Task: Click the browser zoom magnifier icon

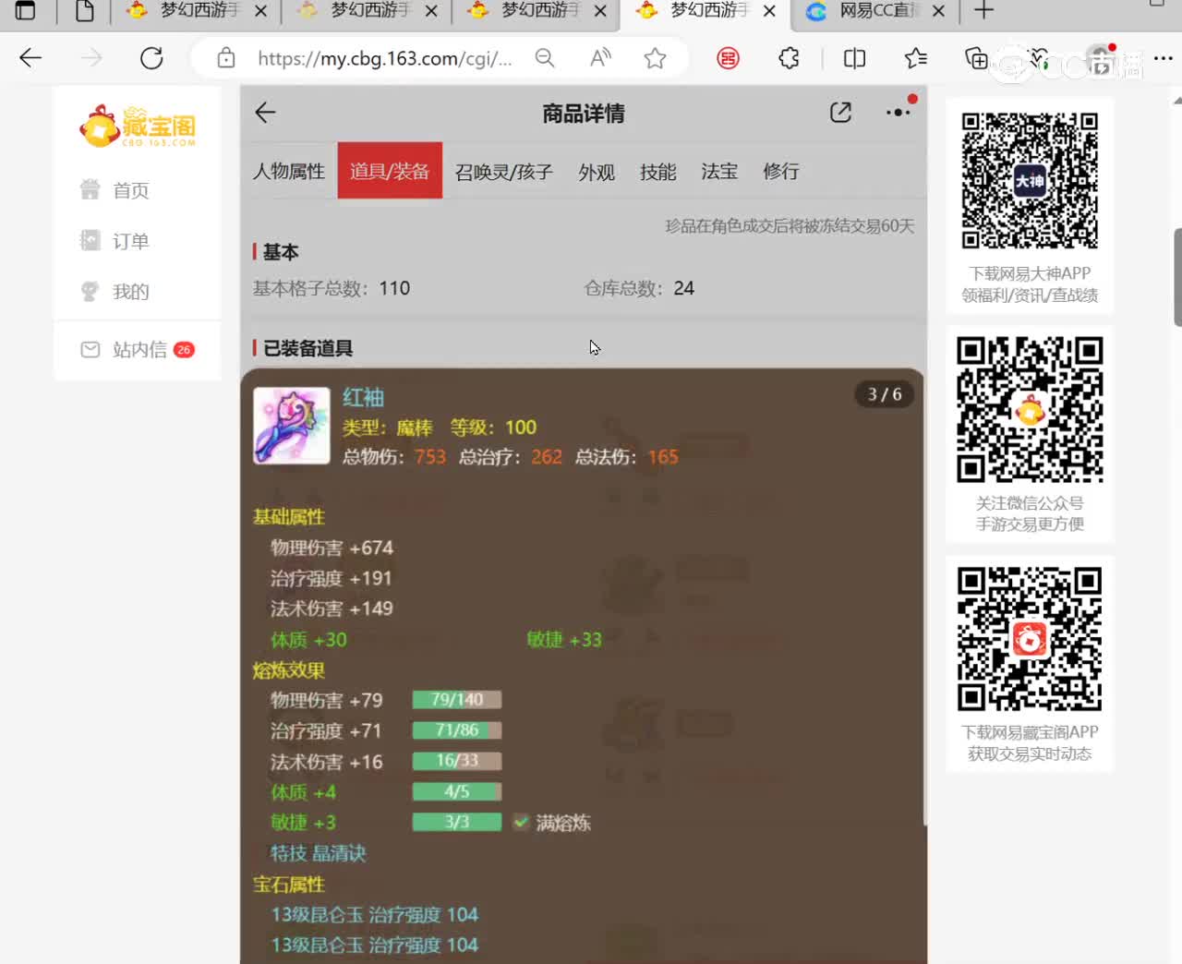Action: 545,58
